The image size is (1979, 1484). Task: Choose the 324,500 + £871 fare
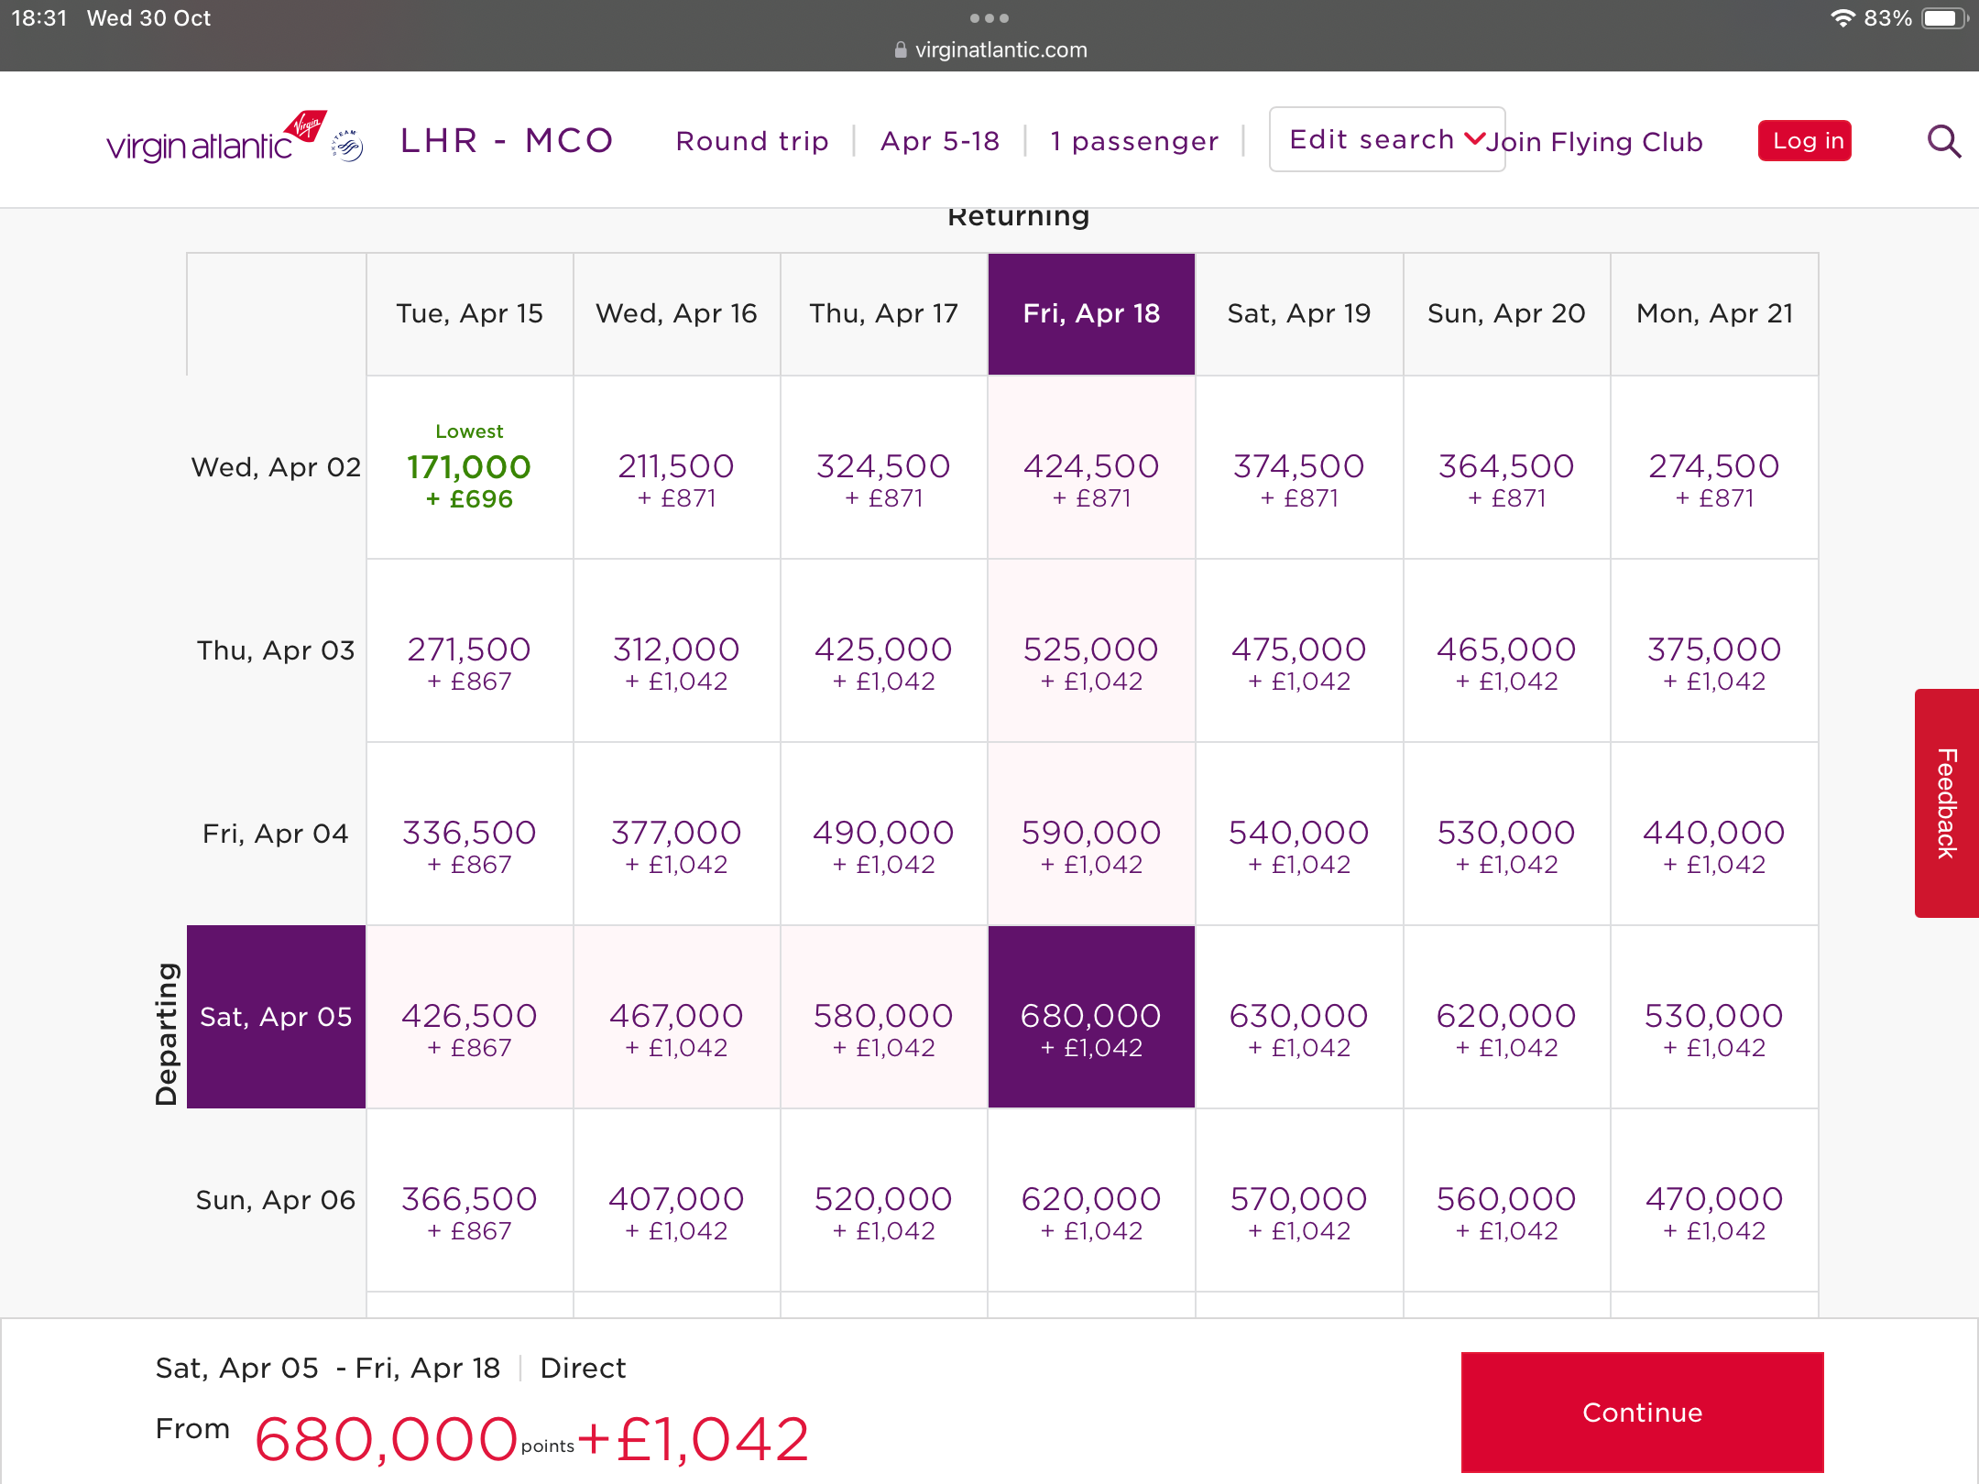point(884,467)
